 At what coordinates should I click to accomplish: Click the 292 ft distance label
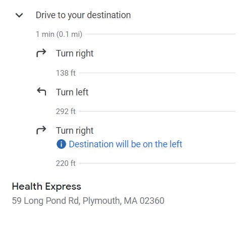pos(66,111)
